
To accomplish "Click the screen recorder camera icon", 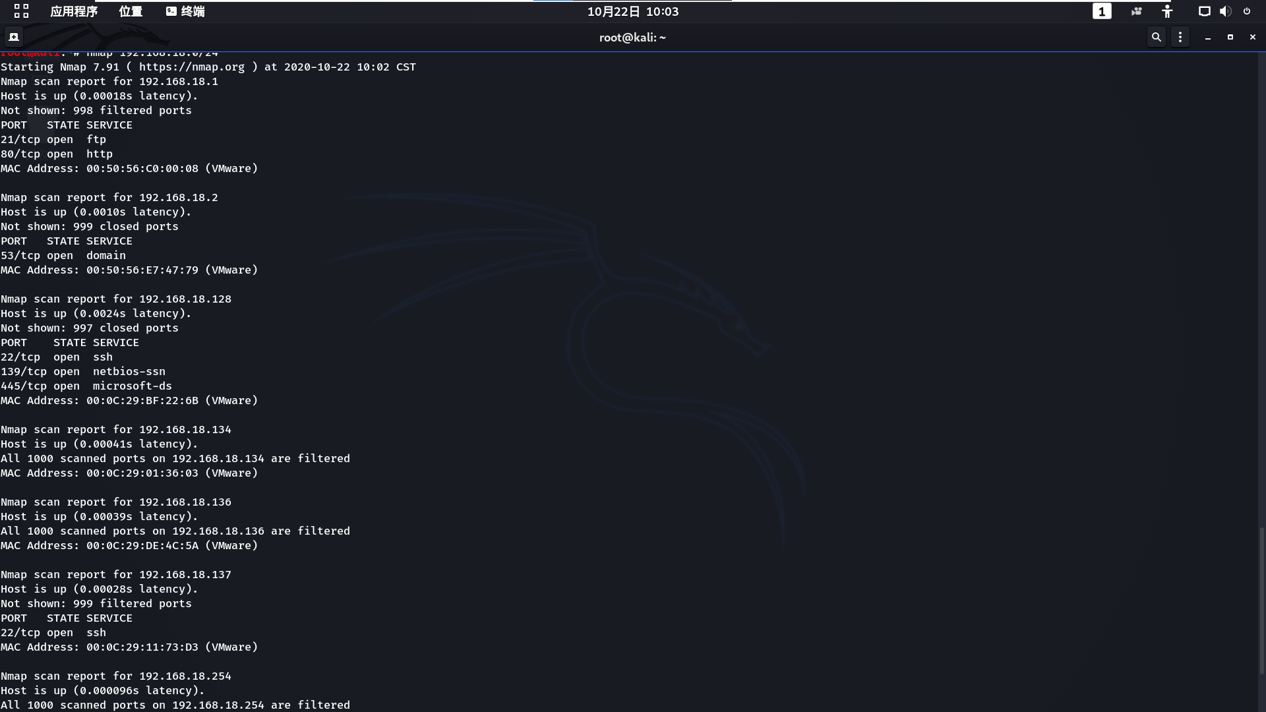I will coord(1136,11).
